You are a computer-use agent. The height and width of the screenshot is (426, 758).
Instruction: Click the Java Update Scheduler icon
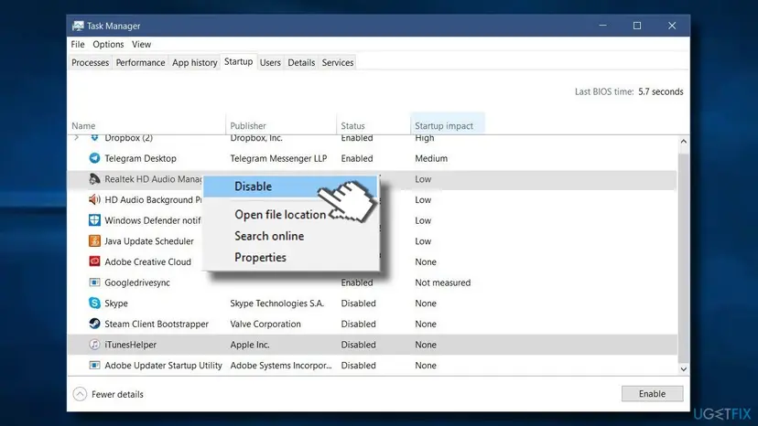click(x=94, y=241)
